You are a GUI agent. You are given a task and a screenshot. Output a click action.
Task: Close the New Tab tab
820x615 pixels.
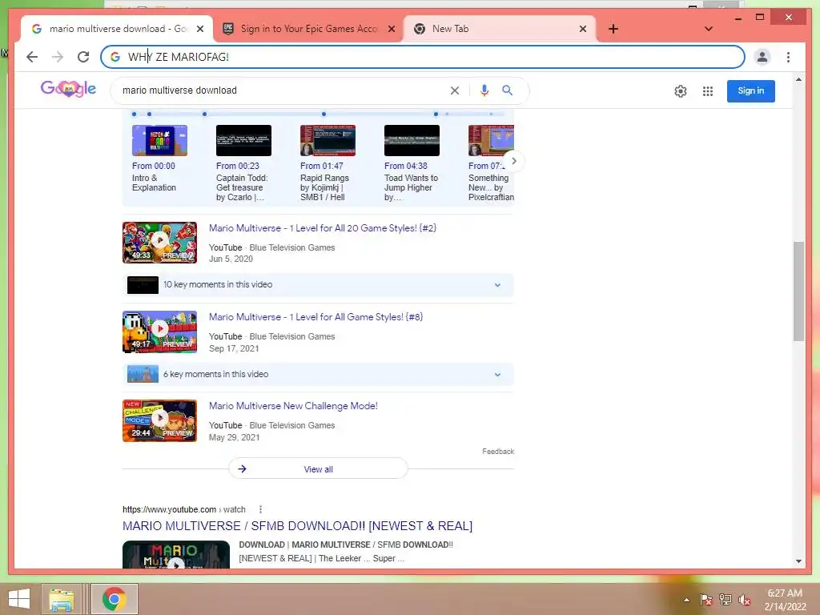[x=583, y=29]
